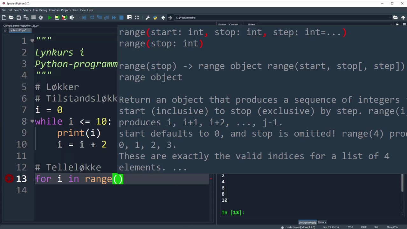Open the Help menu
Screen dimensions: 407x229
[90, 10]
